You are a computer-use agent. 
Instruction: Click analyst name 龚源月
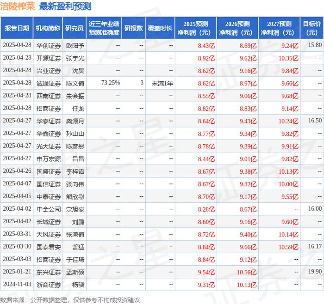(75, 121)
